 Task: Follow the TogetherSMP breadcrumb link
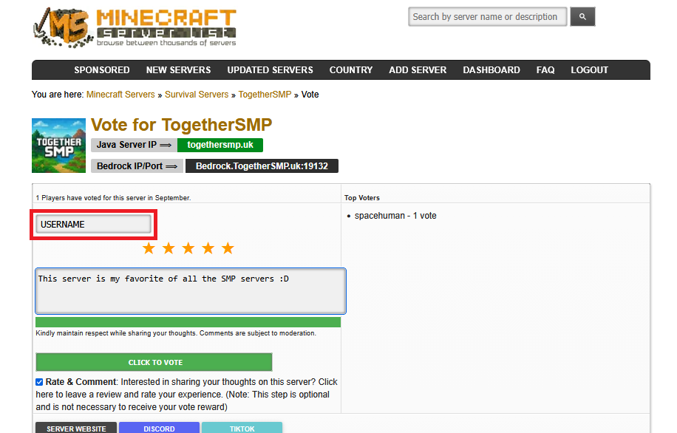coord(265,95)
